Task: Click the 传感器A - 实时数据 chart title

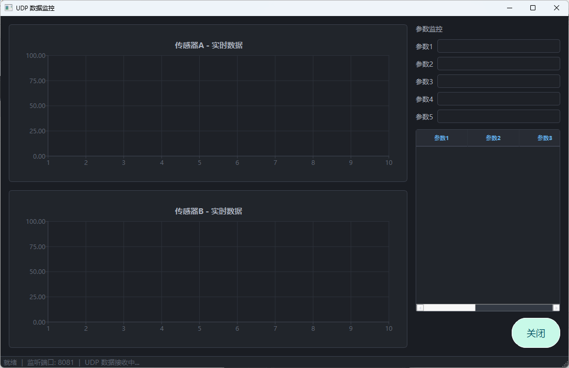Action: pos(209,45)
